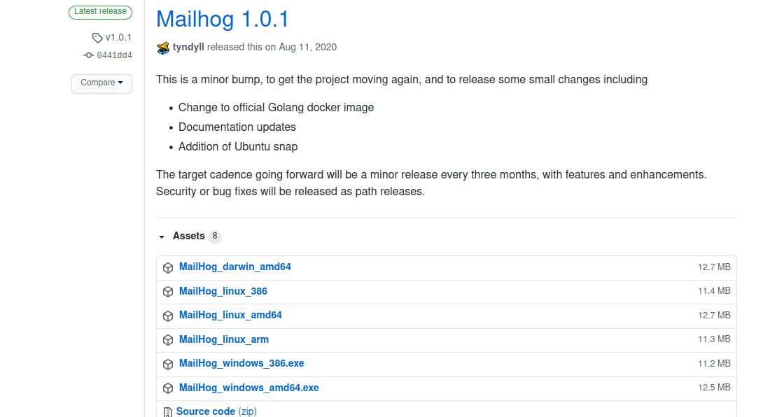
Task: Open the Mailhog 1.0.1 release title link
Action: tap(222, 19)
